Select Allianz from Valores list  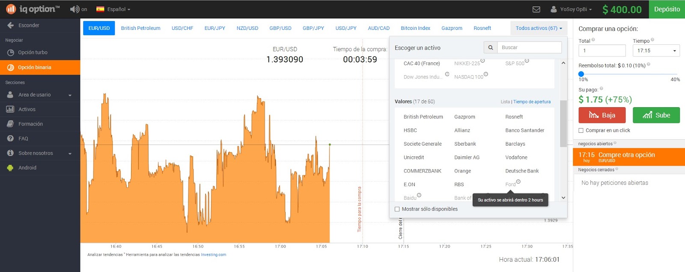[x=462, y=130]
